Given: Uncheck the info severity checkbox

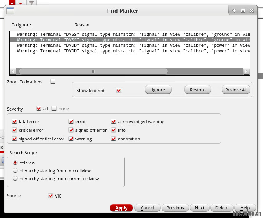Looking at the screenshot, I should (114, 130).
